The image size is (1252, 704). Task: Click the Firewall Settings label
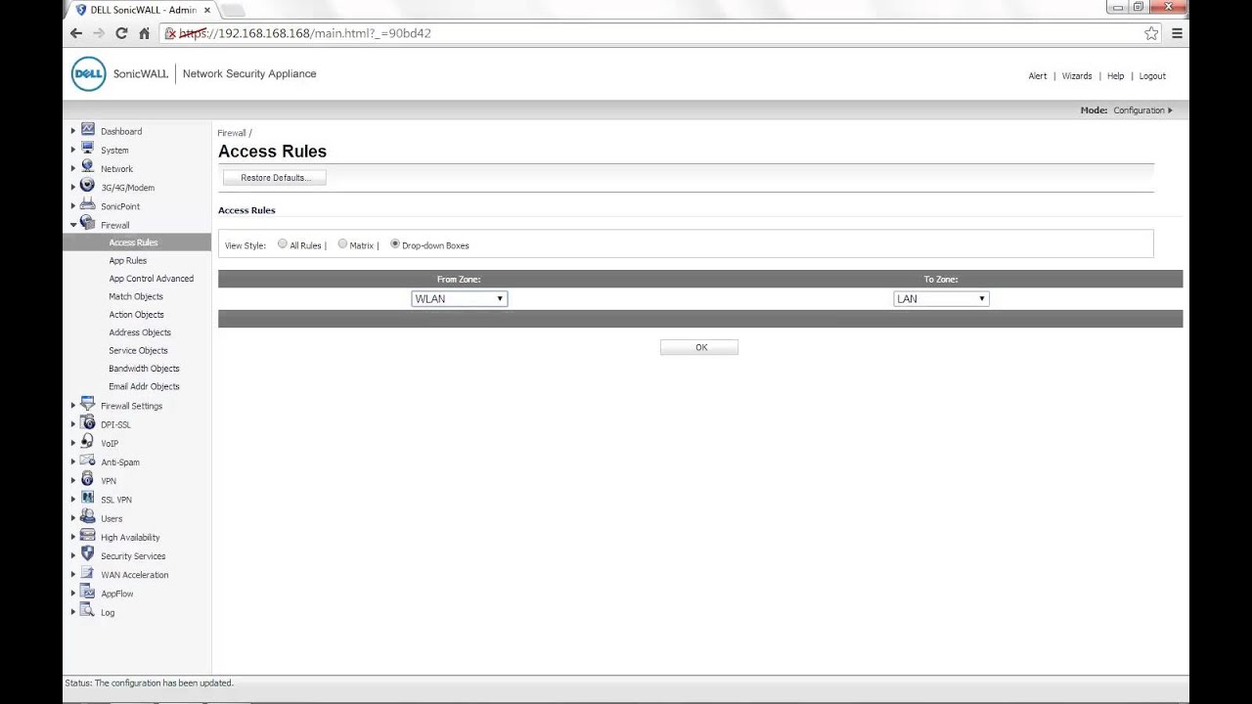[x=131, y=406]
